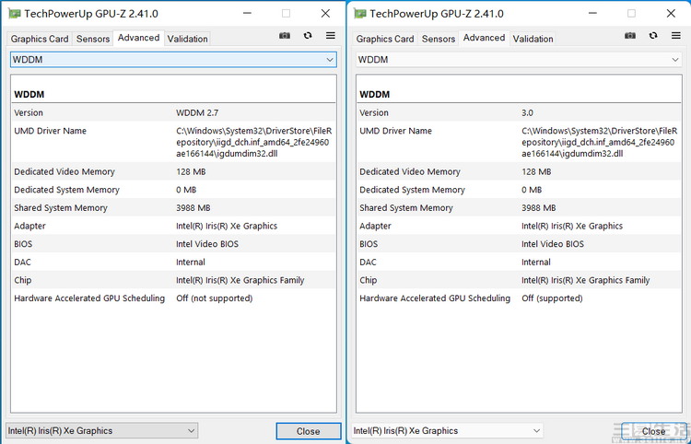This screenshot has height=444, width=691.
Task: Open the hamburger menu in right GPU-Z window
Action: pos(676,35)
